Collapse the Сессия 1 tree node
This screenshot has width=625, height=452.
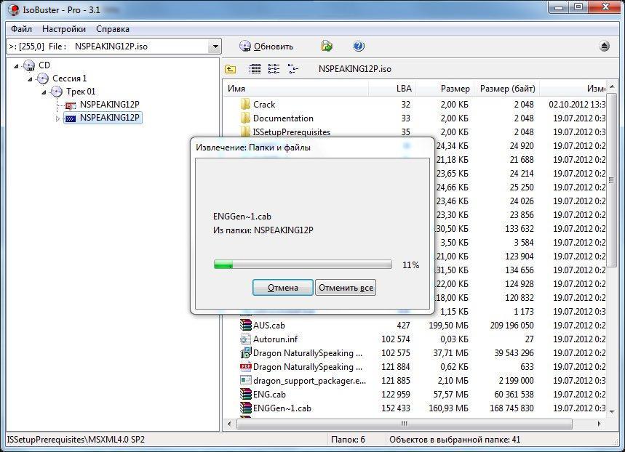coord(31,79)
